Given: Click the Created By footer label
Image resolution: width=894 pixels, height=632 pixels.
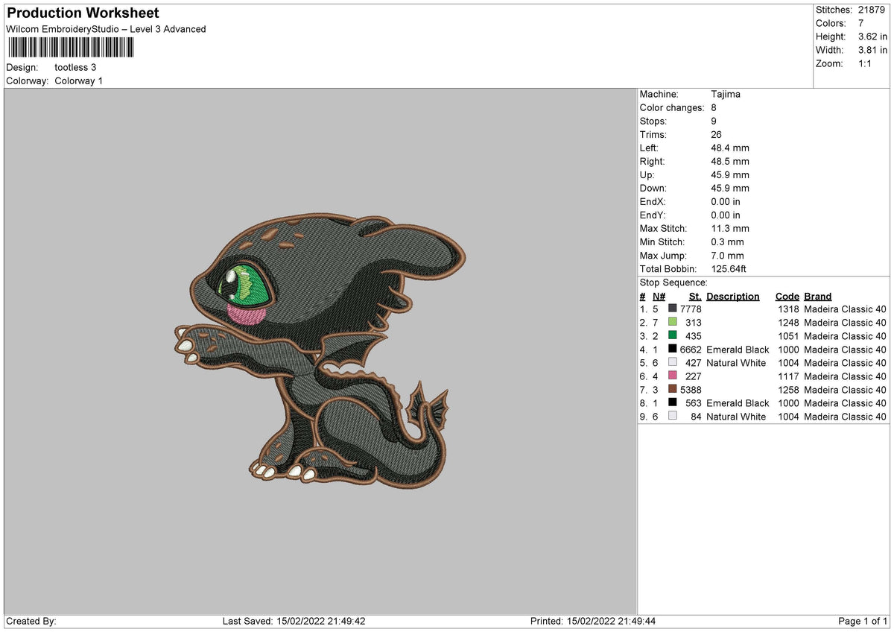Looking at the screenshot, I should (31, 622).
